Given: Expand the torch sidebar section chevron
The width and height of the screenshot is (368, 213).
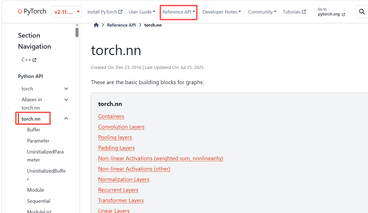Looking at the screenshot, I should coord(66,89).
